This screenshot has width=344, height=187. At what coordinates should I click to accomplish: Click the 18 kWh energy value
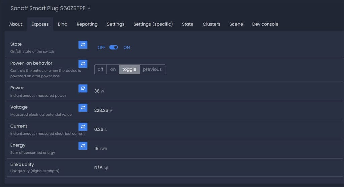(x=101, y=149)
